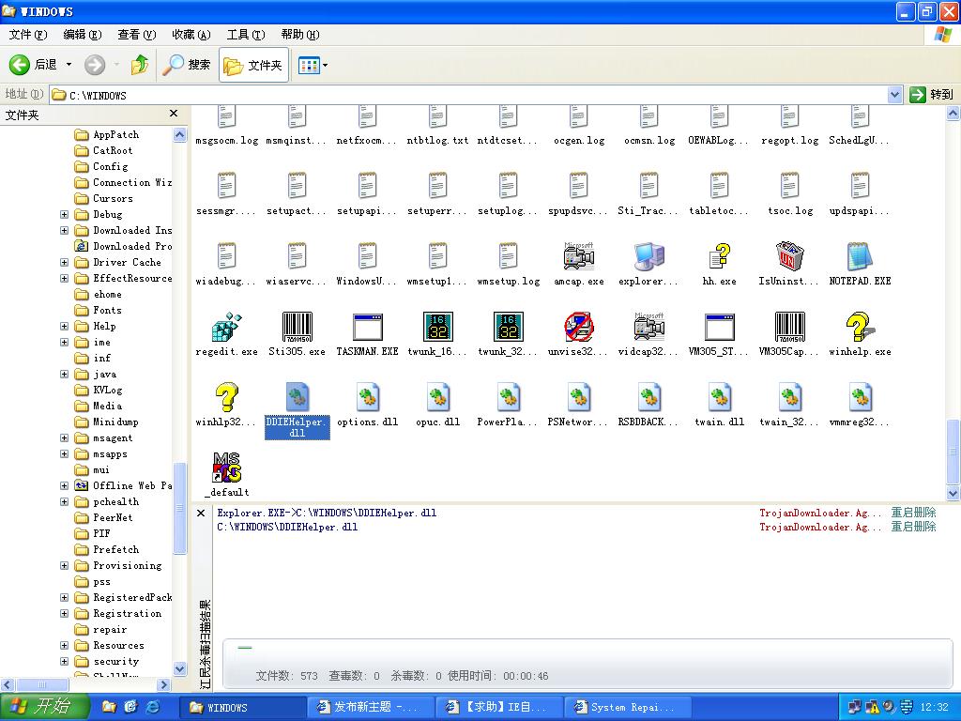Click the 转到 Go button
Screen dimensions: 961x721
[x=931, y=95]
